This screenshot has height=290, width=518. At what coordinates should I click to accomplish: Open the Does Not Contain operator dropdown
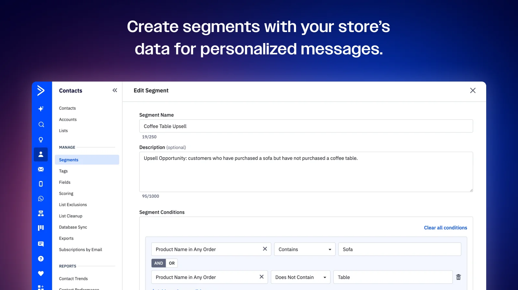(301, 277)
